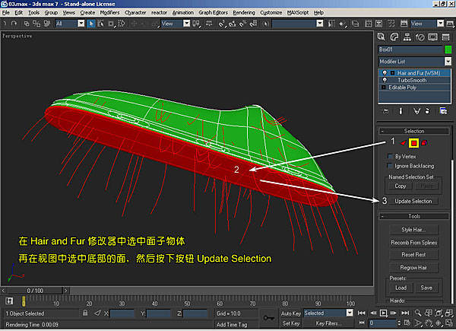Viewport: 456px width, 331px height.
Task: Toggle Auto Key animation mode
Action: pos(291,313)
